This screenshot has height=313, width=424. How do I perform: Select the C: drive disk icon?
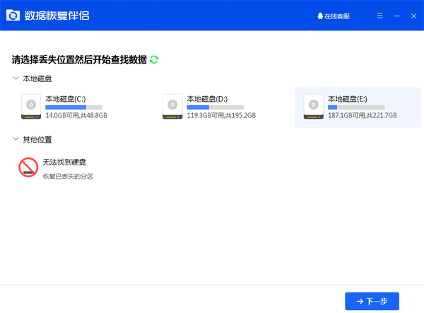(x=30, y=106)
